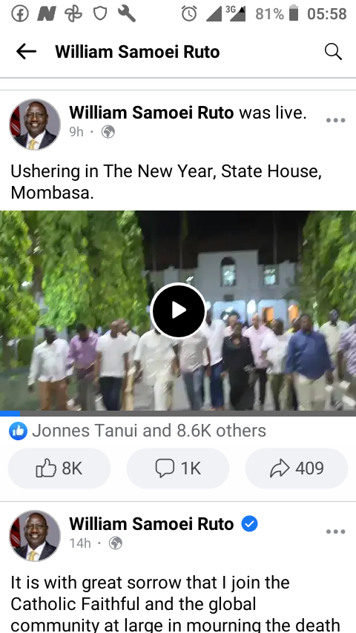Open the Catholic Faithful condolence post text
The height and width of the screenshot is (633, 356).
(x=175, y=603)
